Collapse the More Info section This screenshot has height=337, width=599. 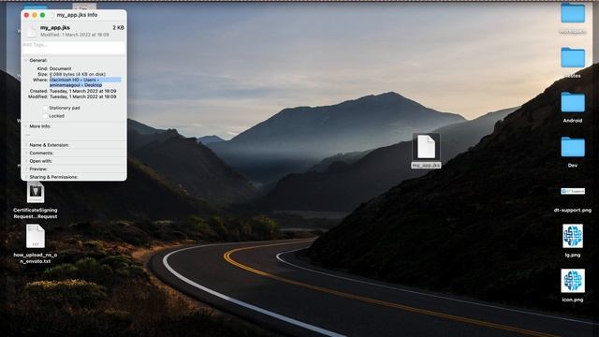(26, 126)
